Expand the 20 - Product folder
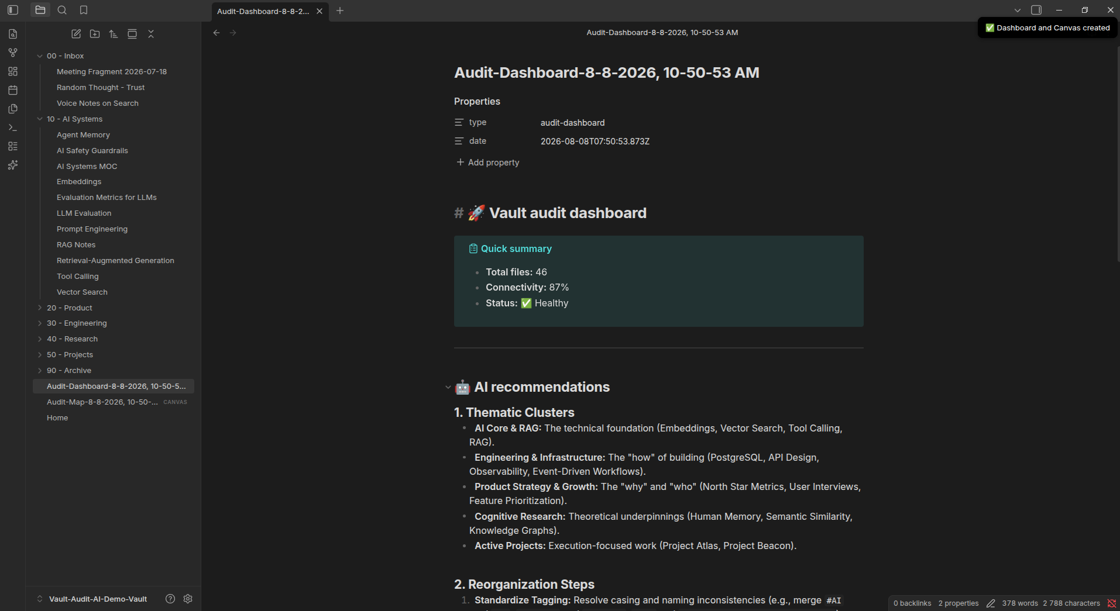Viewport: 1120px width, 611px height. [69, 308]
